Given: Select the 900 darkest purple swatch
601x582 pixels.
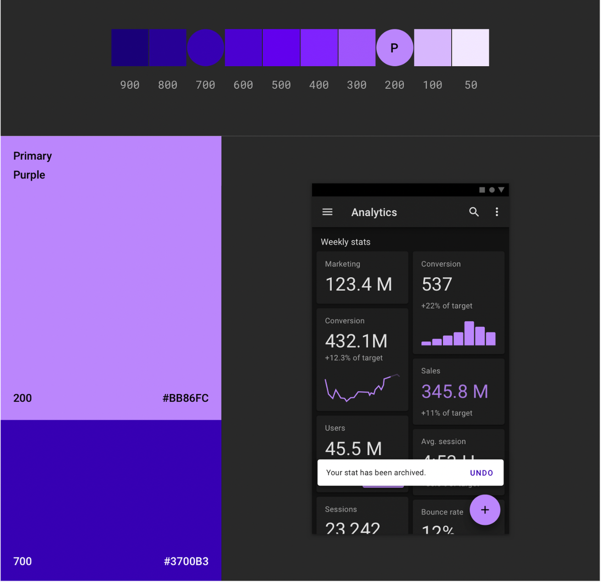Looking at the screenshot, I should pyautogui.click(x=130, y=47).
